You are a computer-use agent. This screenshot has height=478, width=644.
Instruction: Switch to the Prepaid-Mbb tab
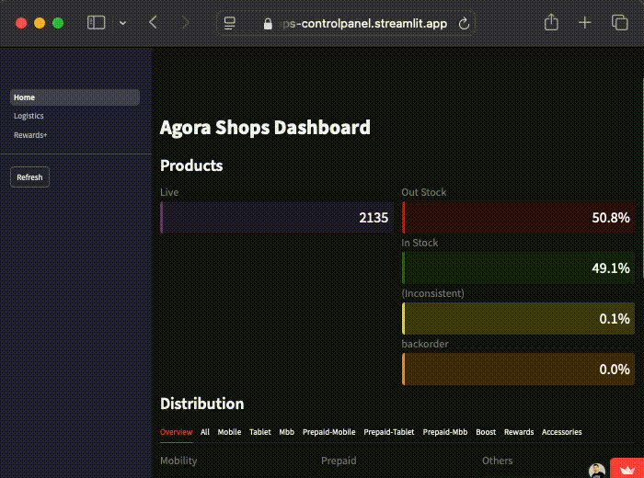pyautogui.click(x=444, y=432)
